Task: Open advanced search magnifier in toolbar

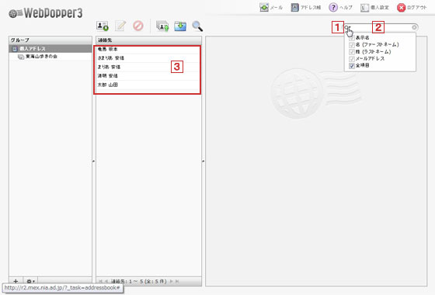Action: click(x=197, y=26)
